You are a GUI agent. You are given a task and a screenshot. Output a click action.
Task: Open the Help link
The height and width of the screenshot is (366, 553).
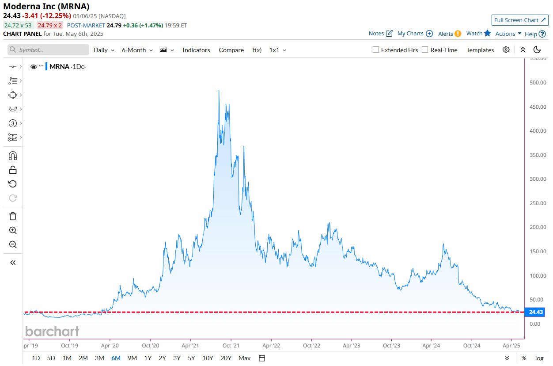(535, 34)
